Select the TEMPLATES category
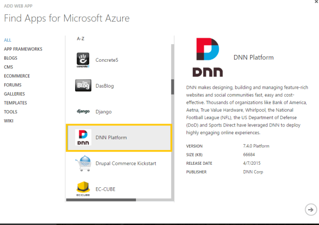319x225 pixels. click(x=15, y=102)
